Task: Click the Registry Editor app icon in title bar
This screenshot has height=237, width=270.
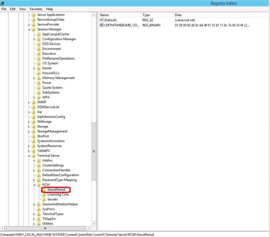Action: (x=2, y=3)
